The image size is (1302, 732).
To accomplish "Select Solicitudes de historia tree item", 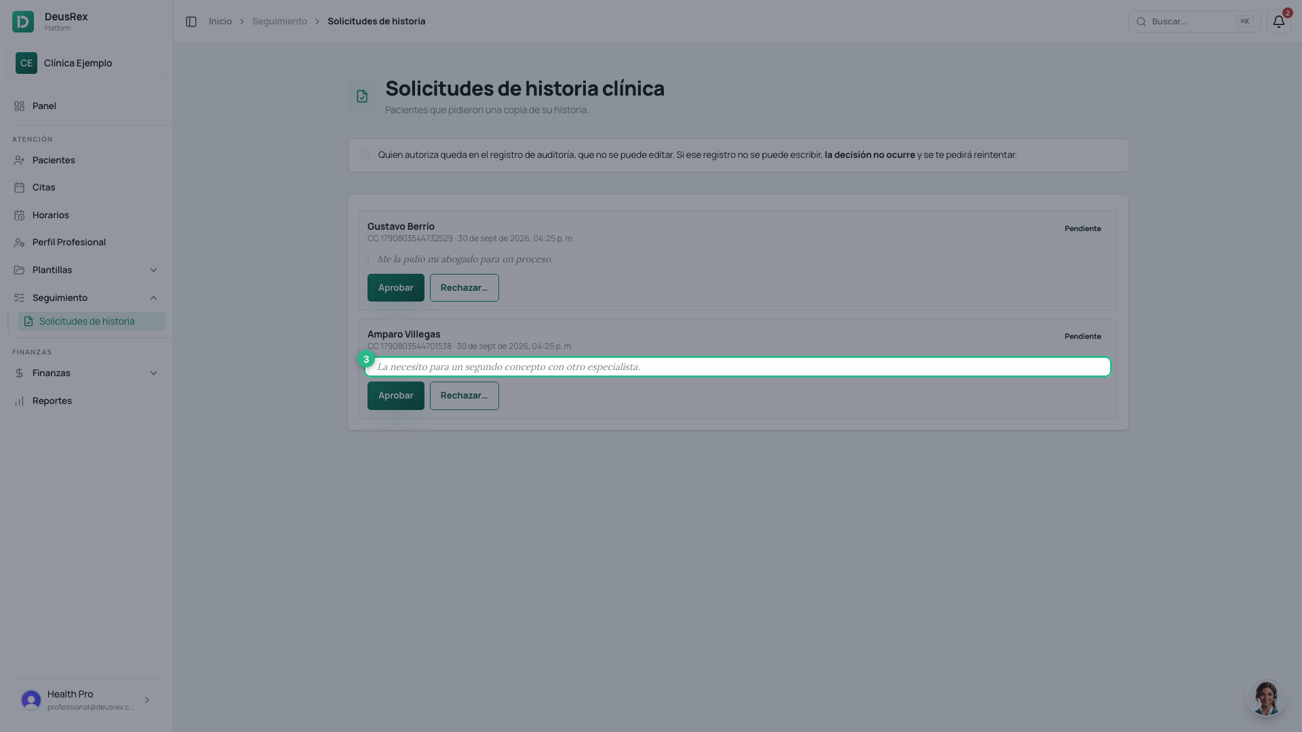I will (x=92, y=322).
